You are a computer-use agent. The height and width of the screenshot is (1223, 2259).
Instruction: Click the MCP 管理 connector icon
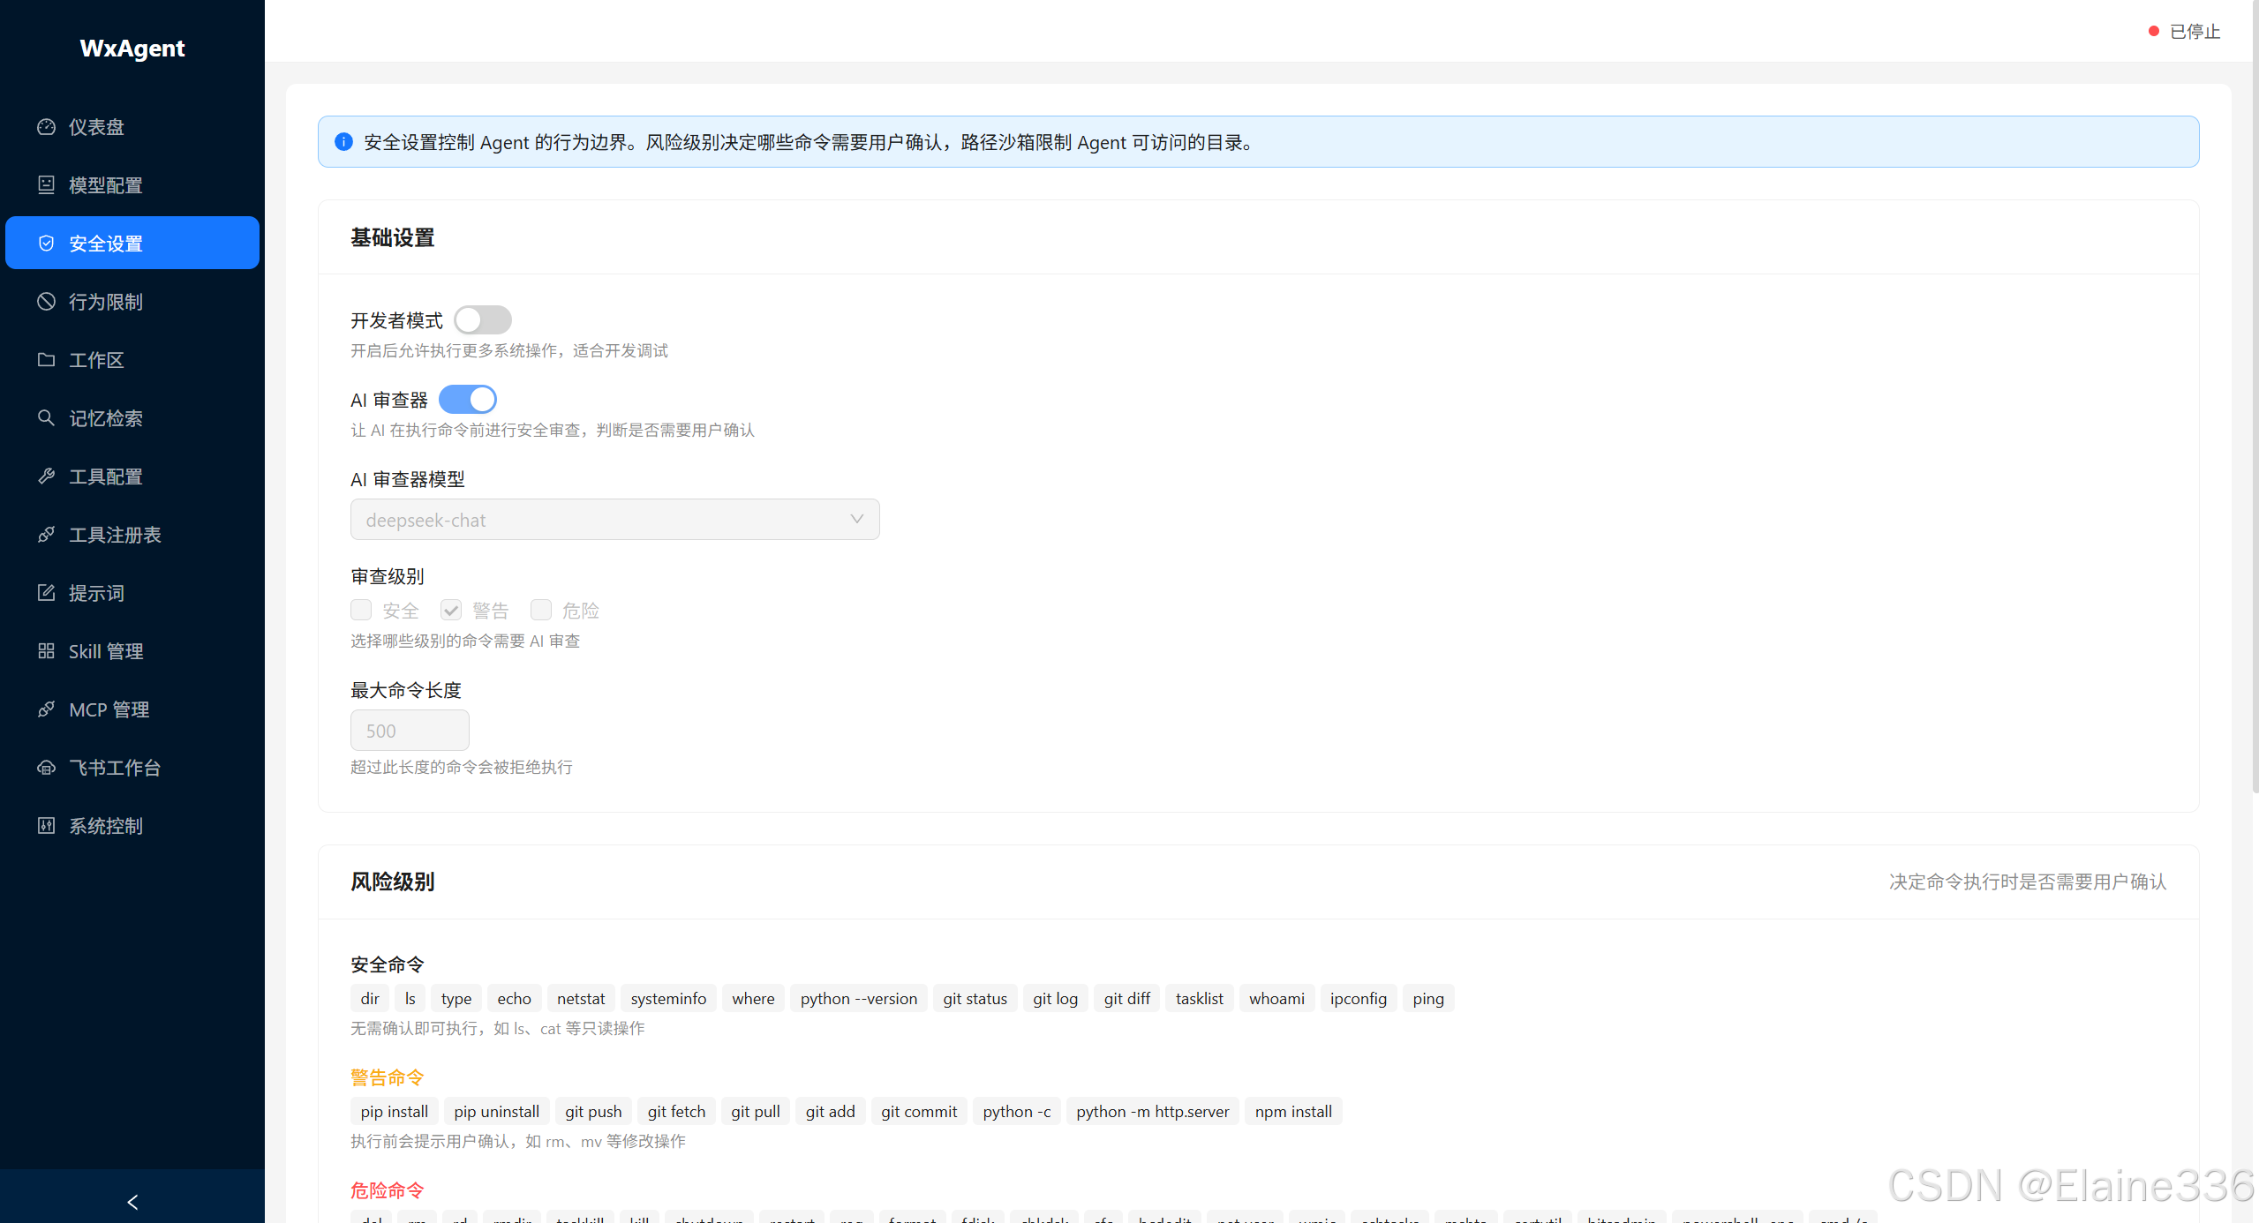pos(47,709)
